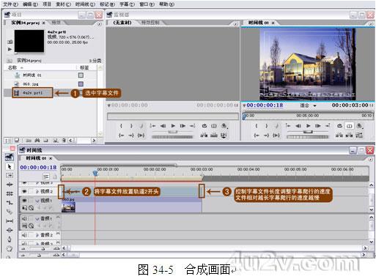
Task: Open the program monitor flyout menu arrow
Action: [x=370, y=24]
